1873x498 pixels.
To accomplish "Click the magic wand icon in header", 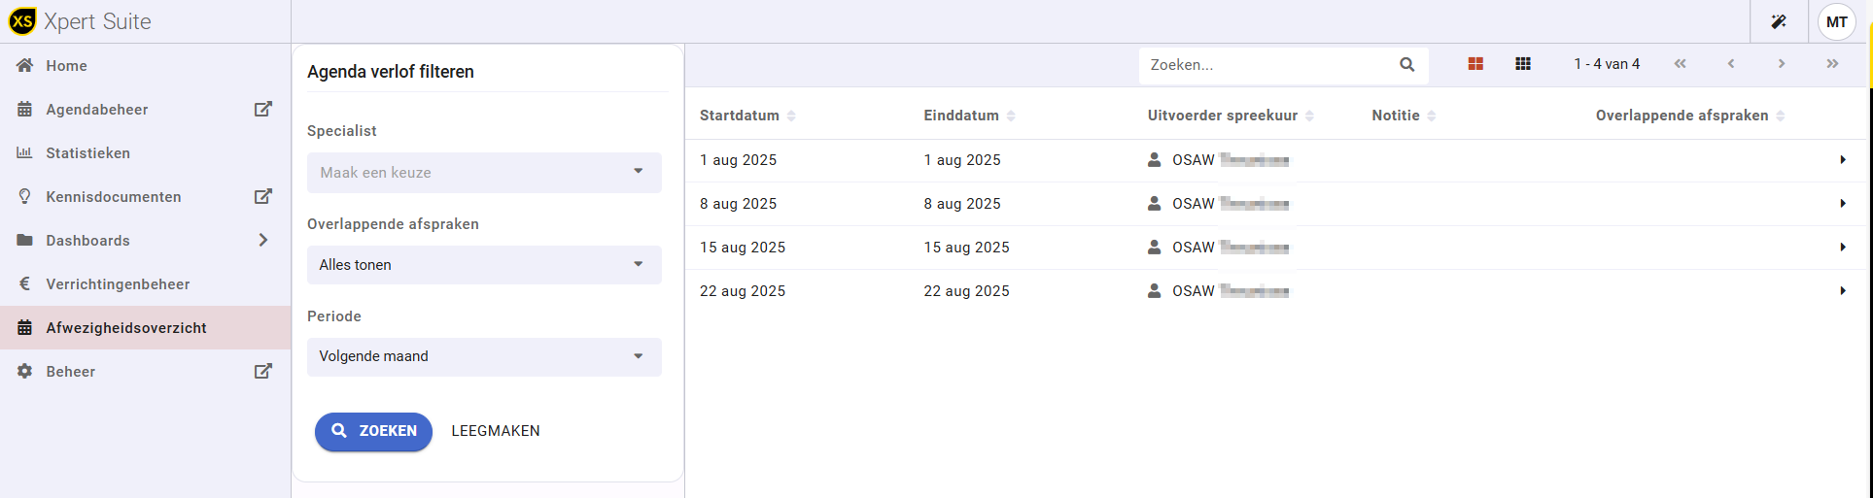I will 1779,21.
